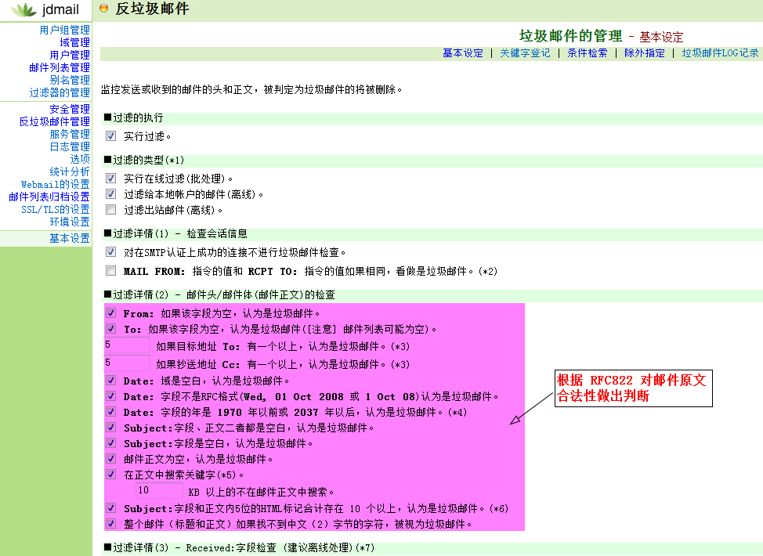Open 别名管理 link
763x556 pixels.
tap(70, 80)
